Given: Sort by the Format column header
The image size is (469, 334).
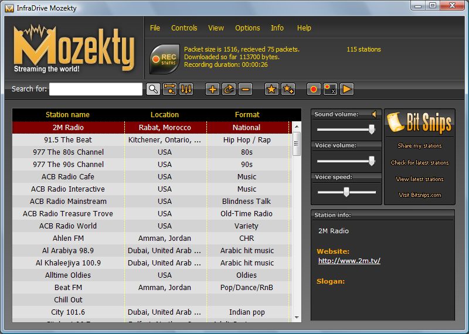Looking at the screenshot, I should click(247, 114).
